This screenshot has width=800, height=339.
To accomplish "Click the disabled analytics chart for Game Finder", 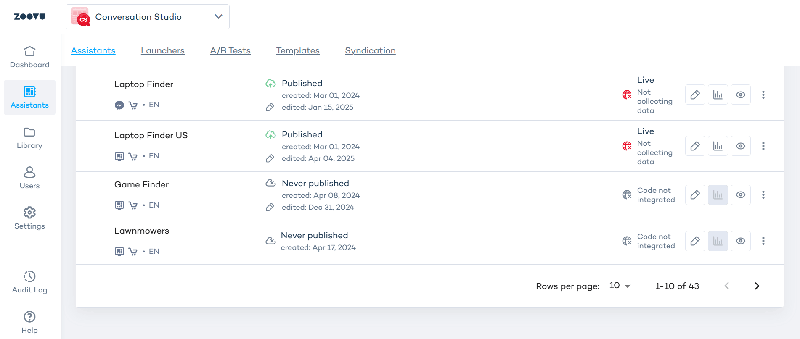I will coord(718,195).
